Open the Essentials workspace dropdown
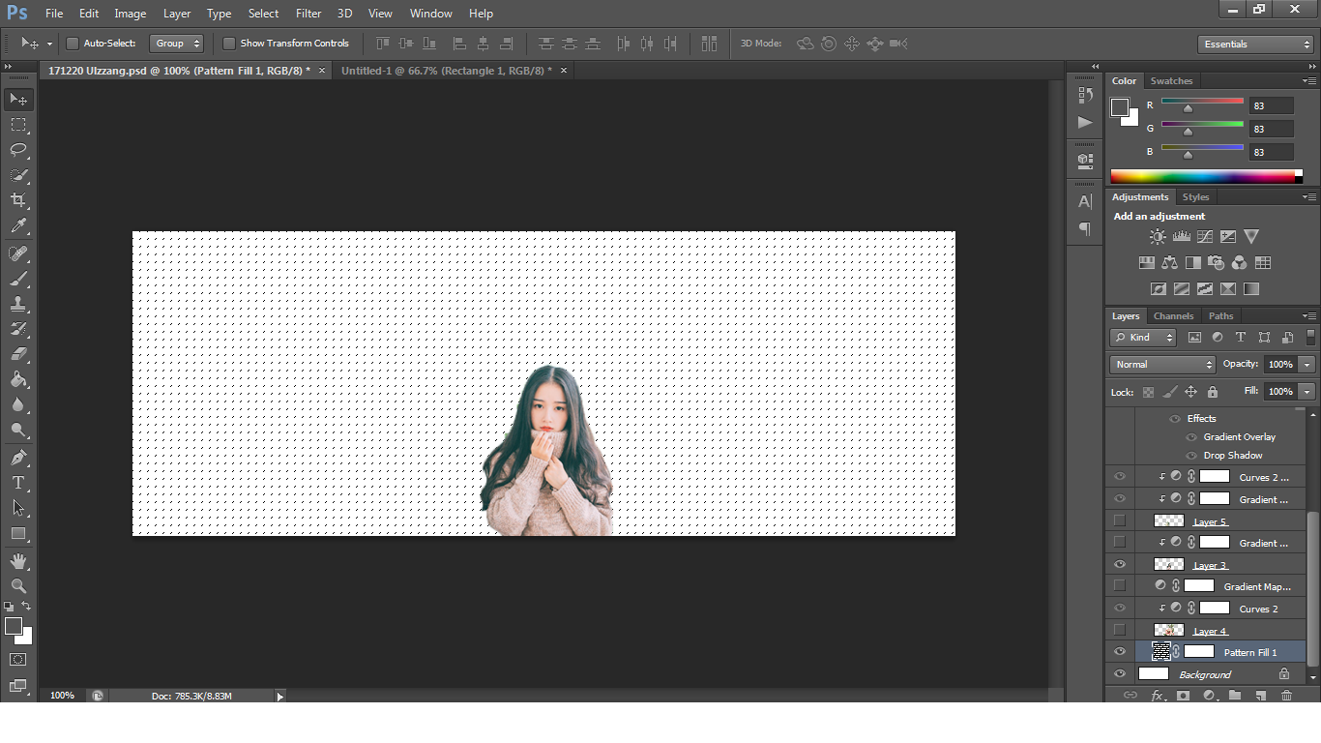 1254,45
